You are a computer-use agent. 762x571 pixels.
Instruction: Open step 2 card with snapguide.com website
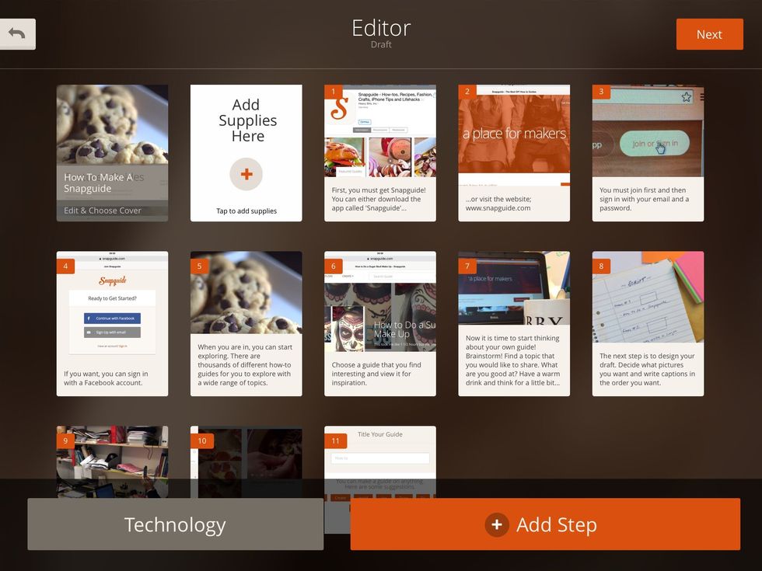point(514,153)
